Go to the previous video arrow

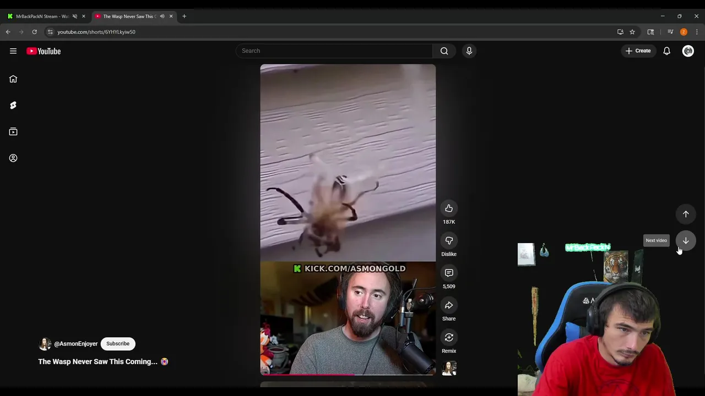pos(686,214)
